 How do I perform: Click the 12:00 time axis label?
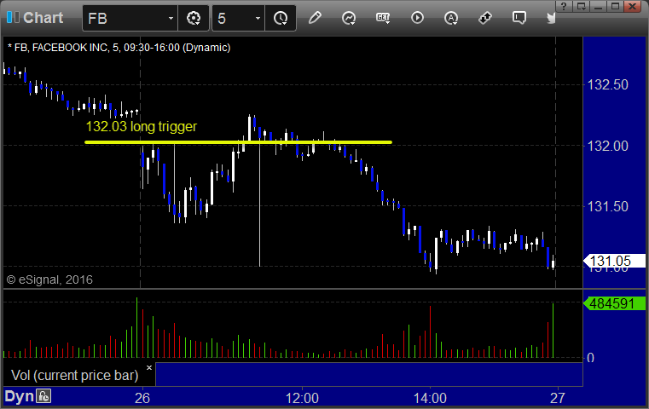(302, 398)
